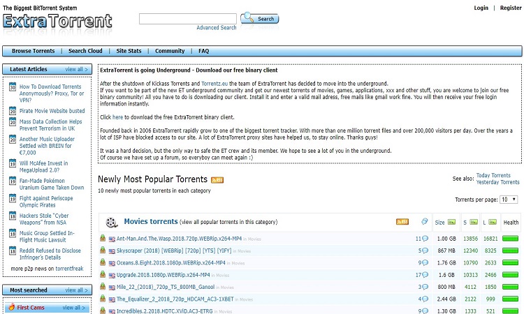Sort by leechers L column icon
Screen dimensions: 524x314
(x=493, y=222)
